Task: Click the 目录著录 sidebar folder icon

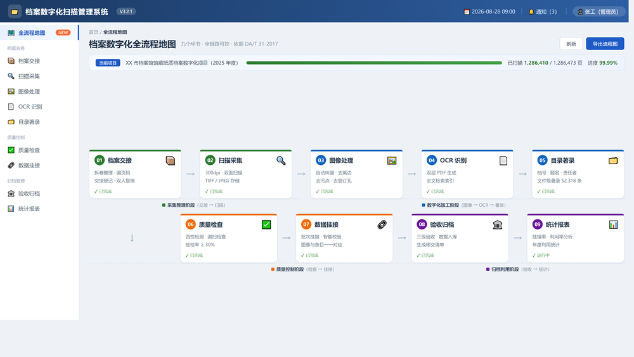Action: (11, 122)
